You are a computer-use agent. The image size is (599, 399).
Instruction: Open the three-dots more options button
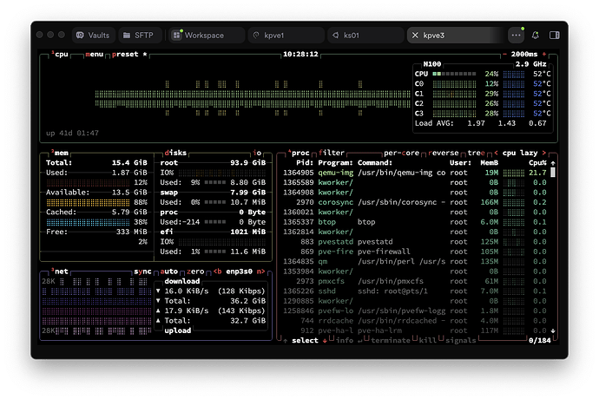[x=517, y=35]
